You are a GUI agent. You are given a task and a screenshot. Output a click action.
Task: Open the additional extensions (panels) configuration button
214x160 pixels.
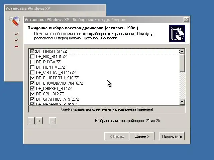pos(107,109)
